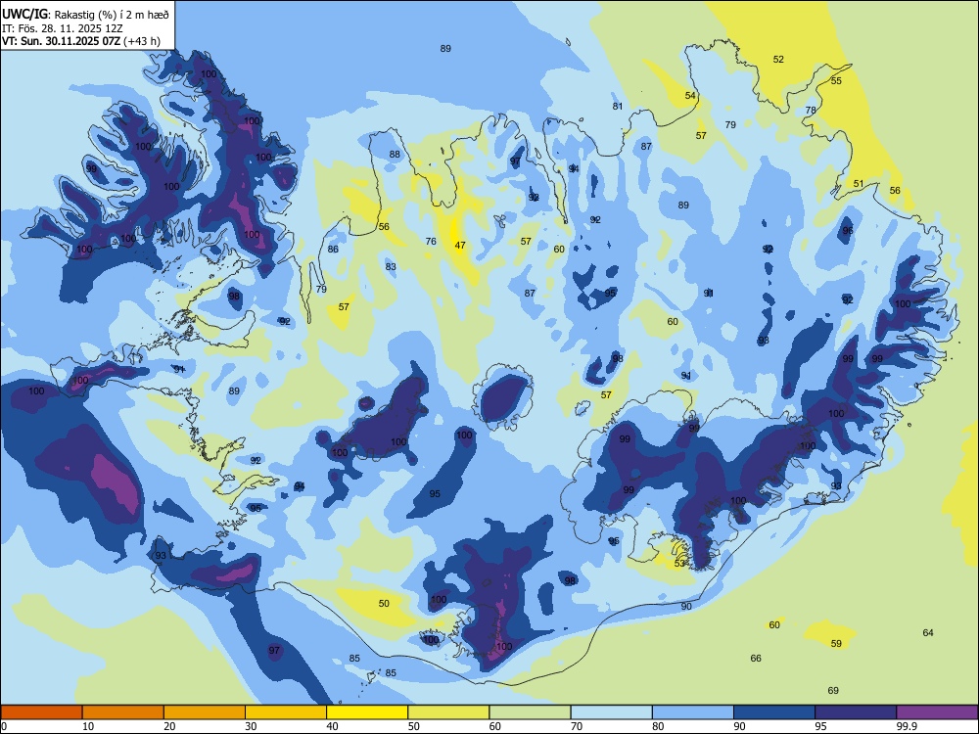The height and width of the screenshot is (734, 979).
Task: Click the map value '66'
Action: (x=756, y=658)
